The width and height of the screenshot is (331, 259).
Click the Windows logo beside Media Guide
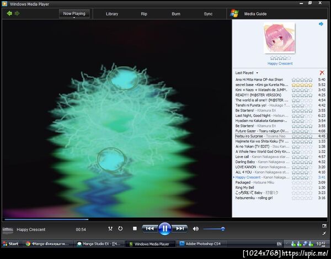click(234, 13)
